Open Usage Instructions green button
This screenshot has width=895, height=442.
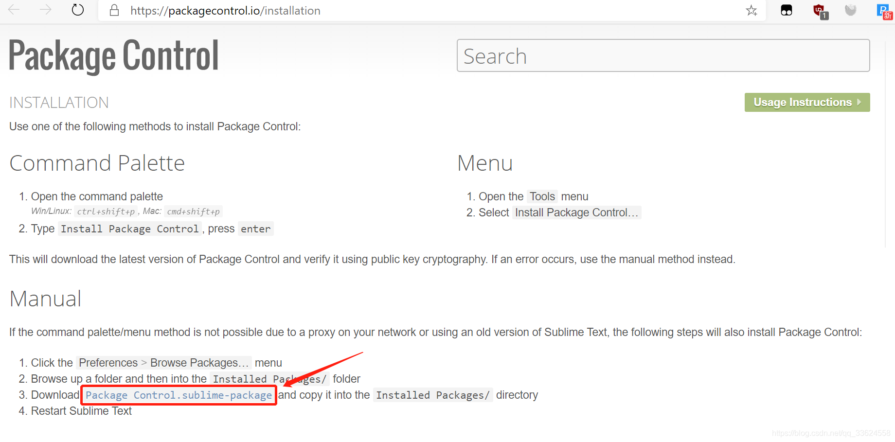pyautogui.click(x=807, y=102)
